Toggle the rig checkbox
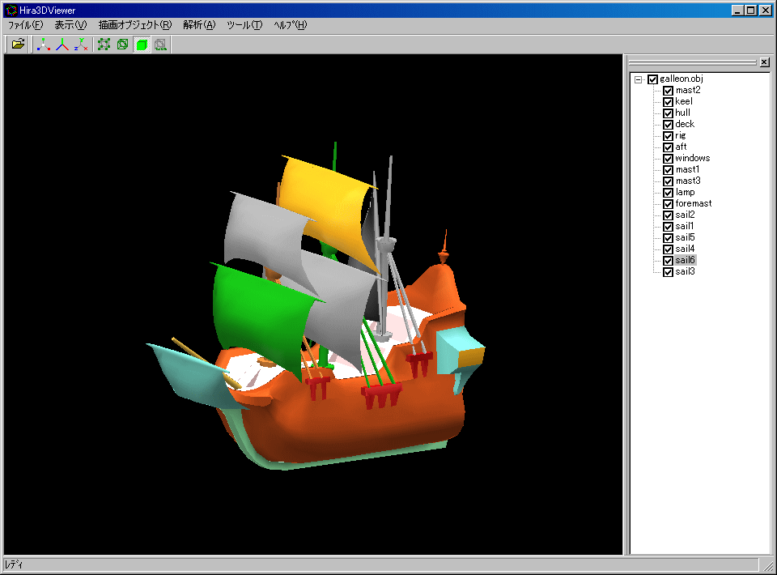777x575 pixels. (668, 136)
